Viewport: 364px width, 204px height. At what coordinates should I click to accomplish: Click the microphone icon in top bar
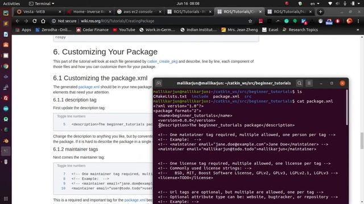point(345,3)
